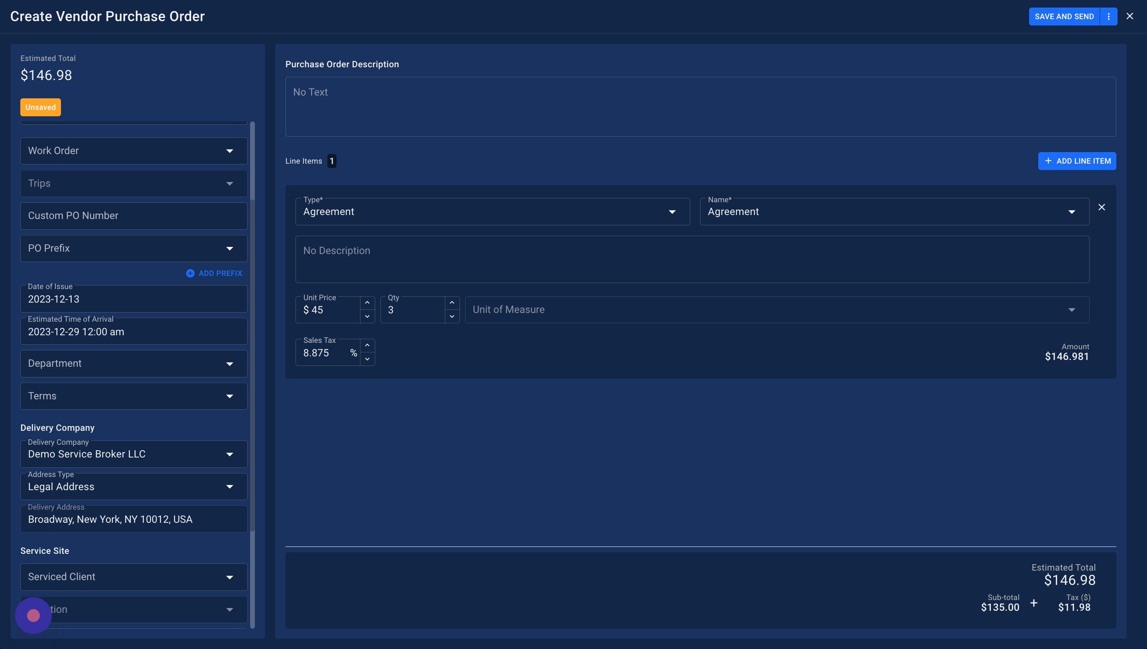Click the purple circular recording widget
Screen dimensions: 1147x649
pos(33,616)
